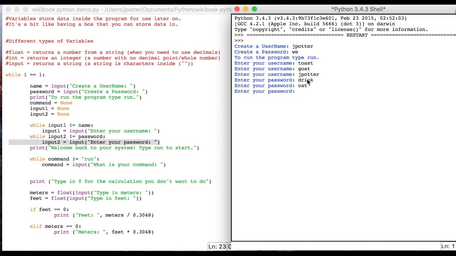Click 'password = input("Create a Password: ")' line
456x256 pixels.
[89, 92]
